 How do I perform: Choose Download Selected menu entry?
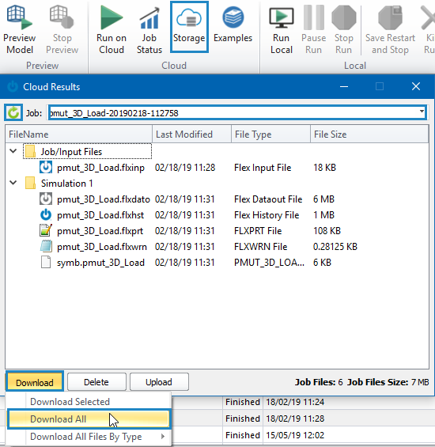click(x=89, y=402)
